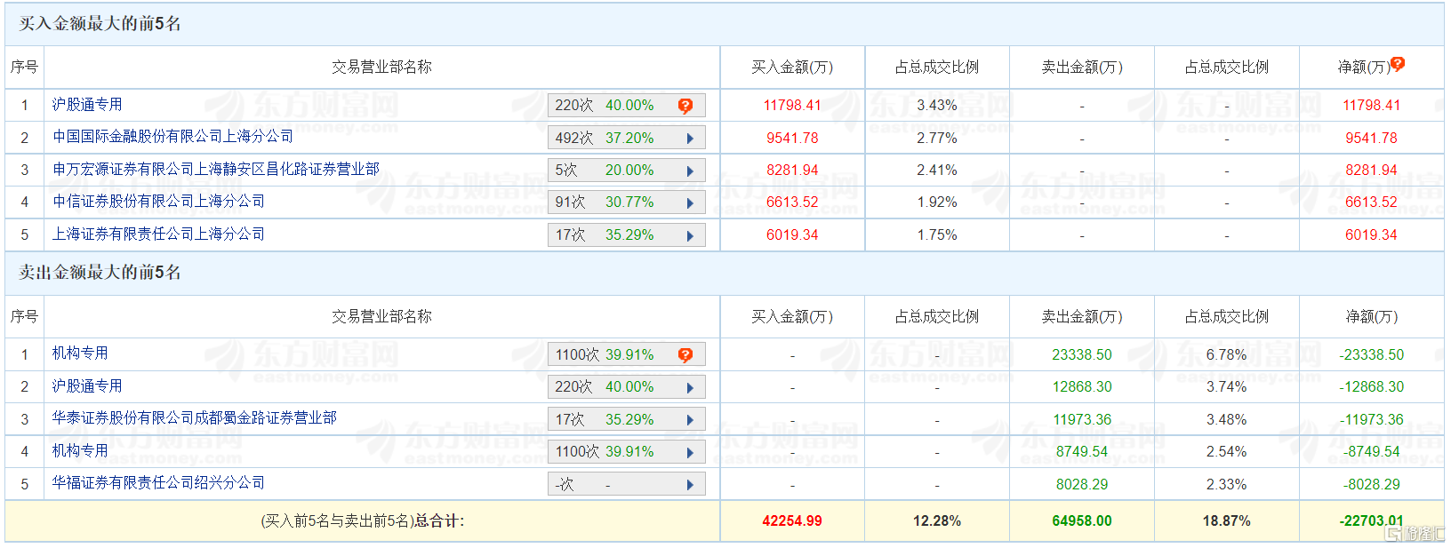Click the '37.20%' rate text
Image resolution: width=1451 pixels, height=548 pixels.
pos(629,139)
